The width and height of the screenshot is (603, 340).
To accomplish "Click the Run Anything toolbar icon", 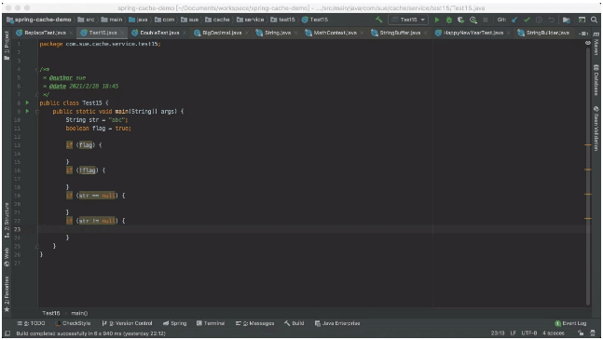I will 582,20.
